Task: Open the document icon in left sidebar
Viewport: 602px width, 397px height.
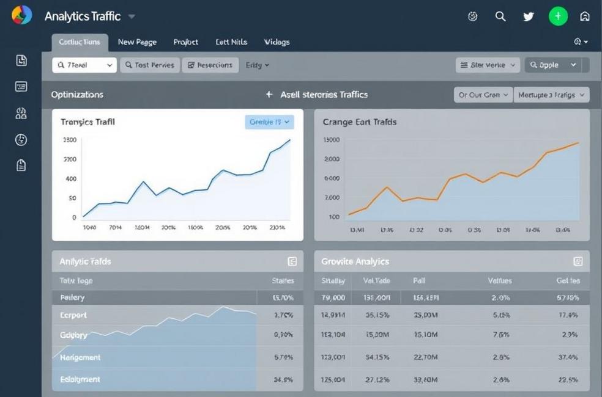Action: [x=21, y=60]
